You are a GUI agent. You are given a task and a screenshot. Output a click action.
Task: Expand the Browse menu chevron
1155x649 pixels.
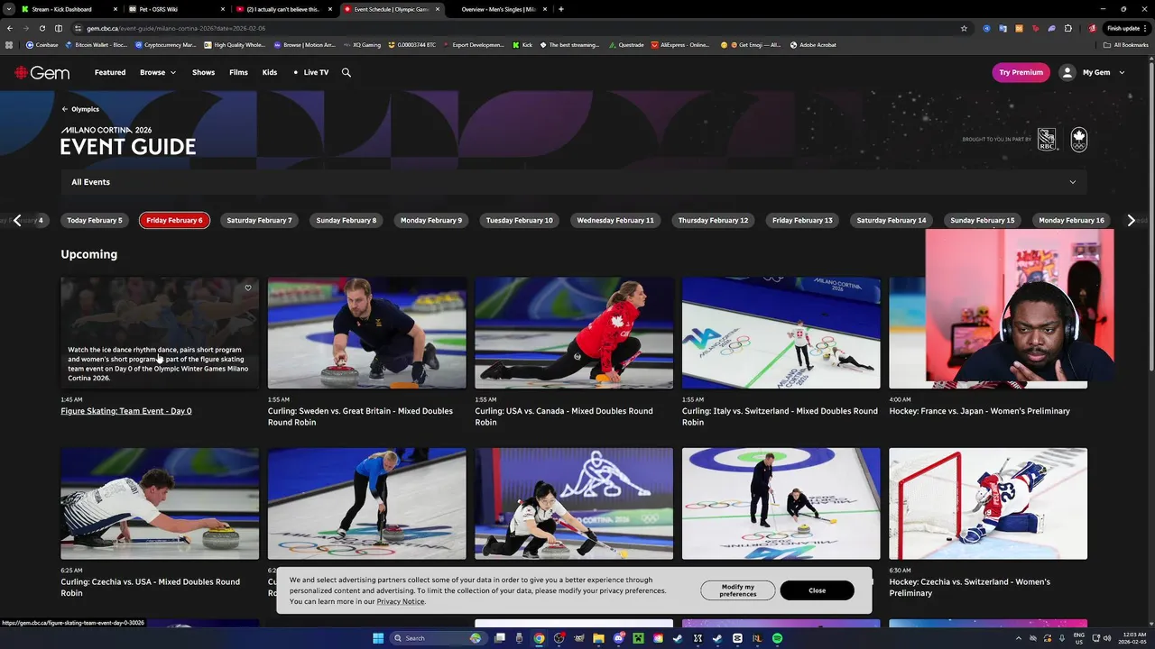point(172,72)
